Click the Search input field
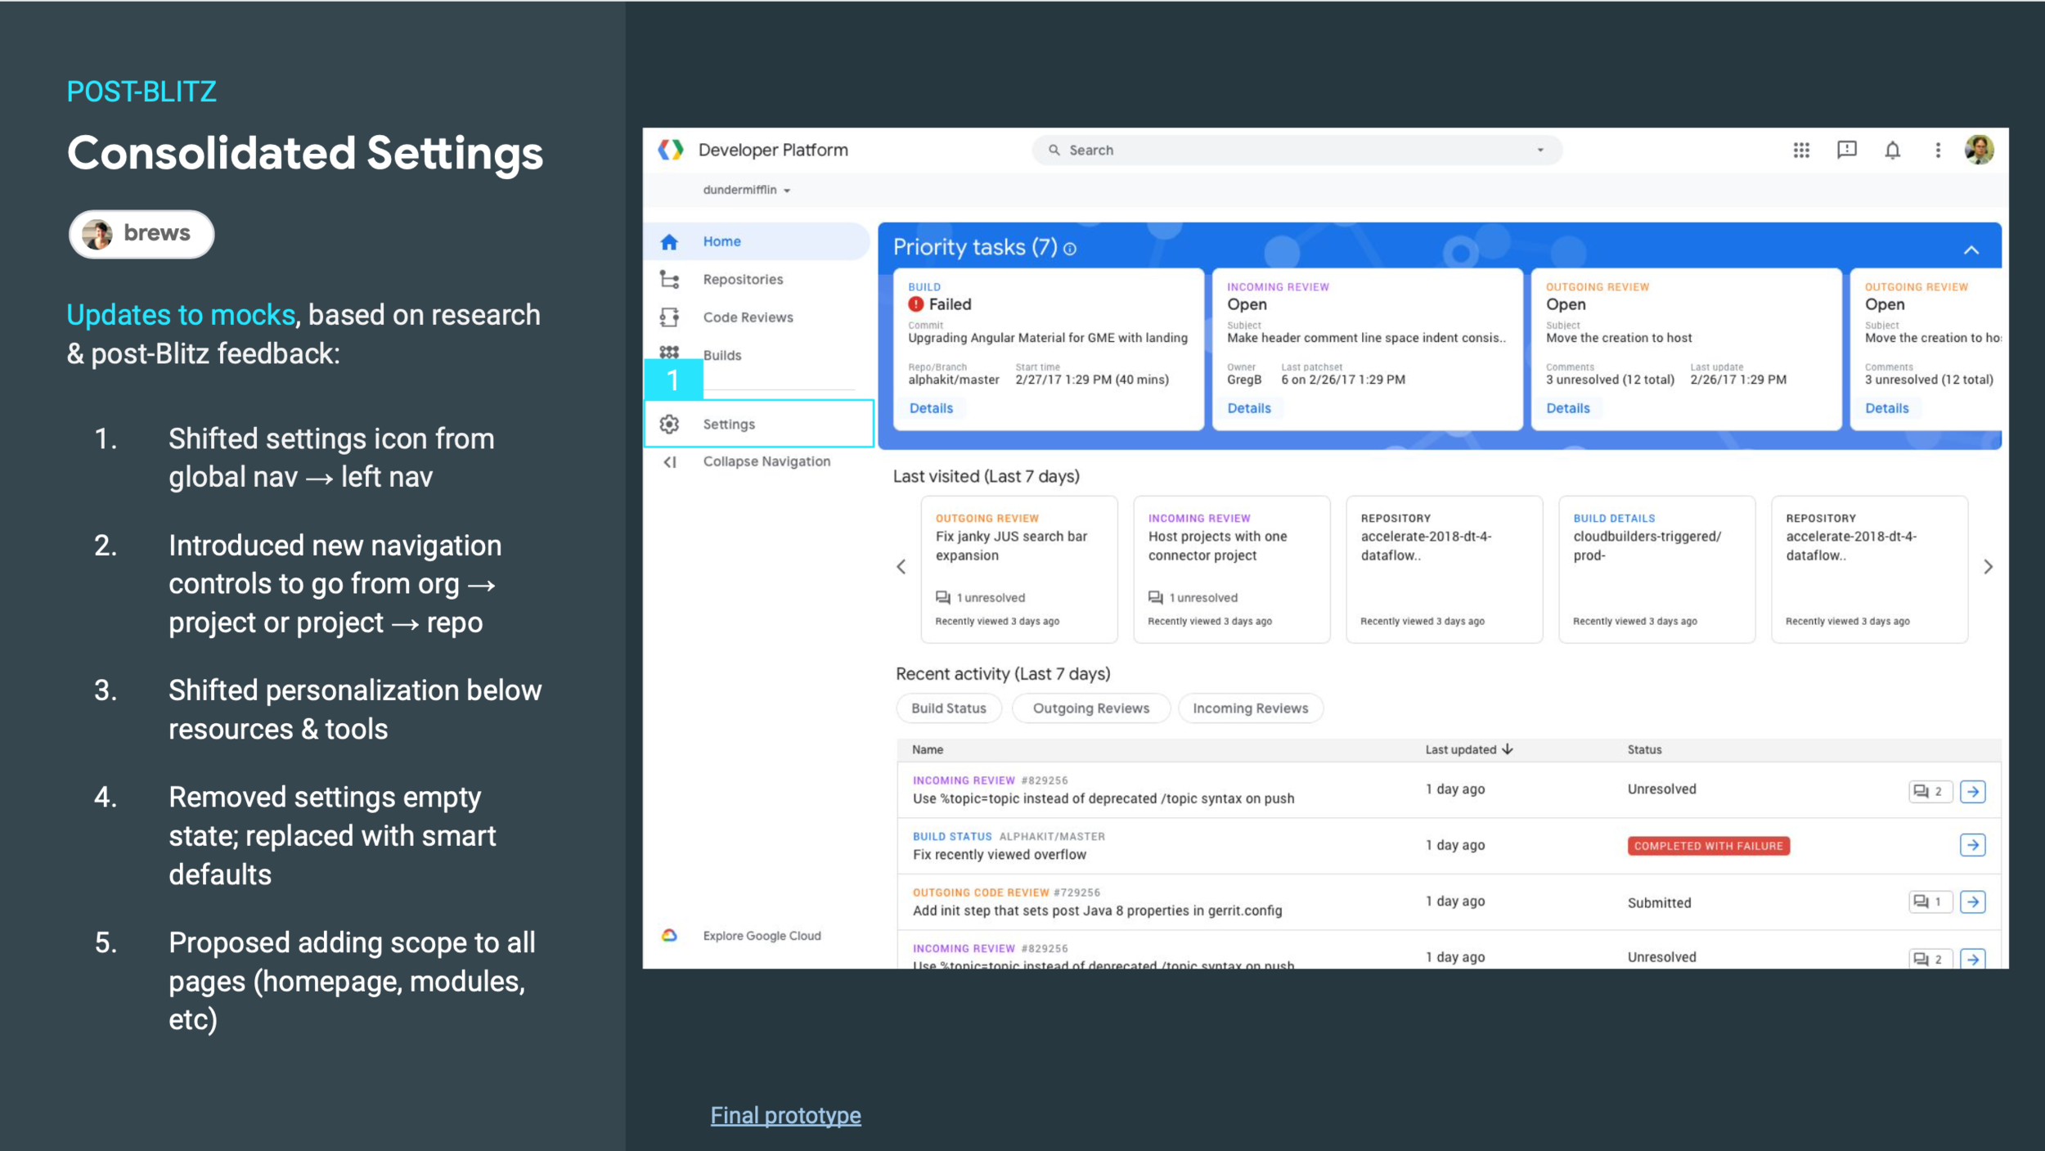The image size is (2045, 1151). (1292, 151)
